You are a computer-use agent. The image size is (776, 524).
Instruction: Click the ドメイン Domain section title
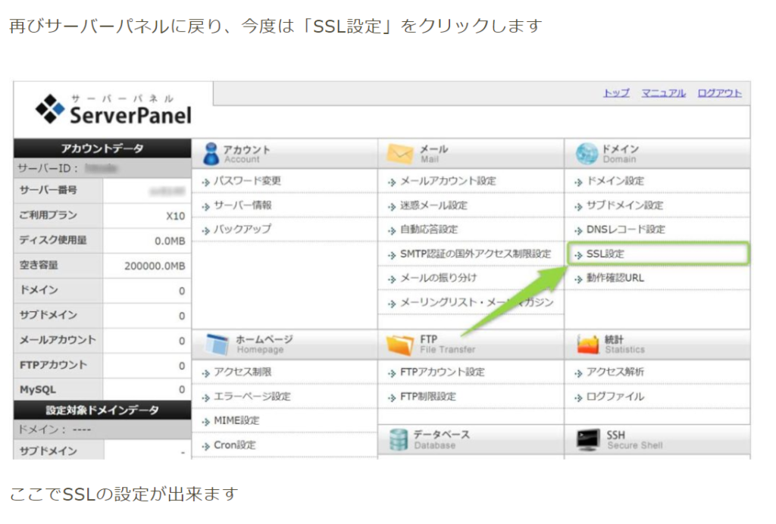point(620,154)
